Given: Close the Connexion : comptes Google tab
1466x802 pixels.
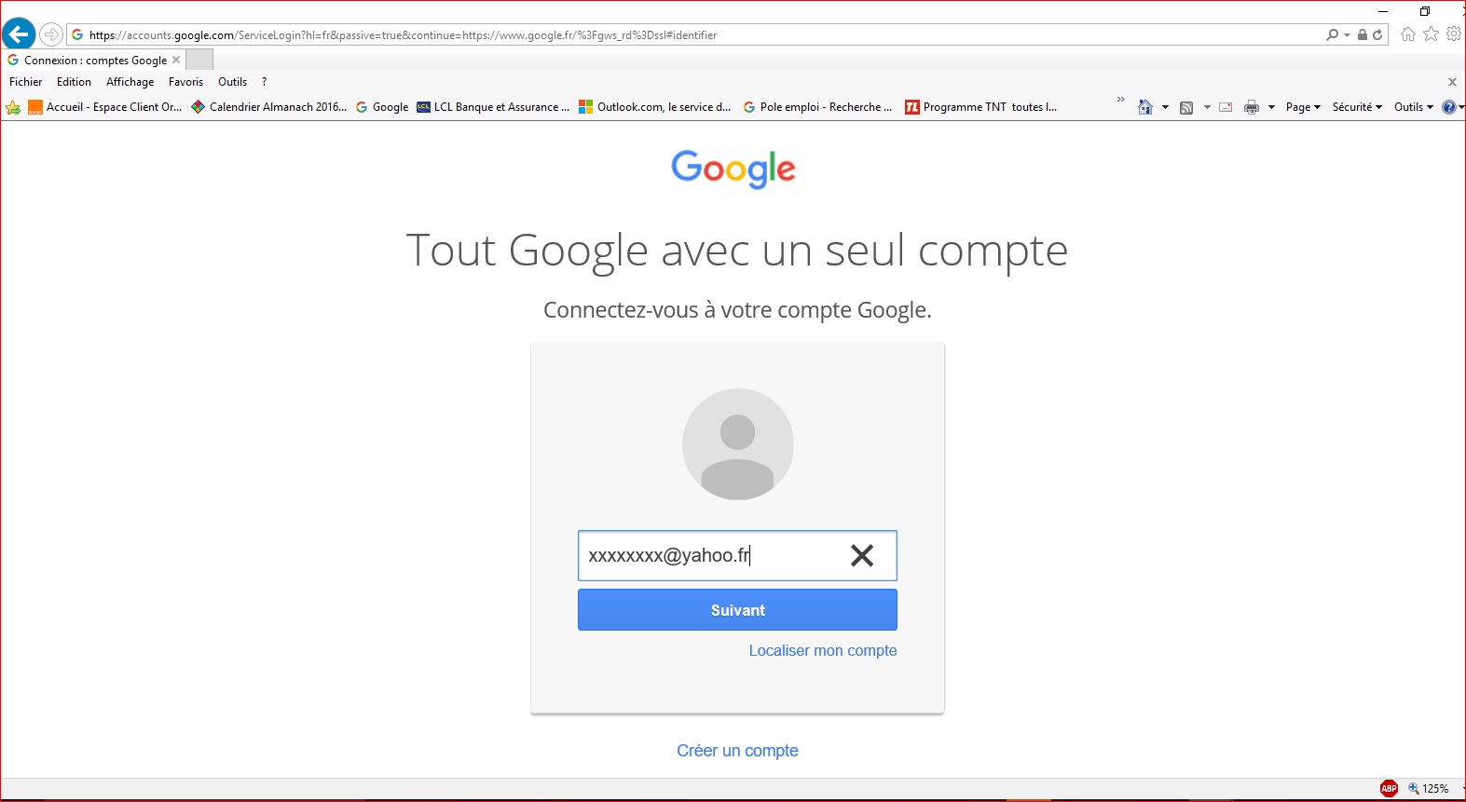Looking at the screenshot, I should [176, 60].
